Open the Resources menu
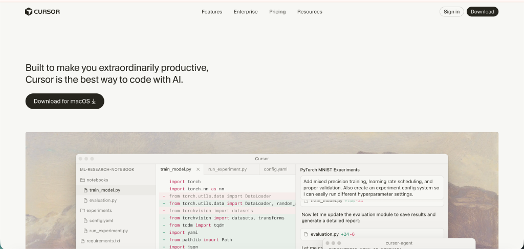This screenshot has width=524, height=249. tap(310, 12)
